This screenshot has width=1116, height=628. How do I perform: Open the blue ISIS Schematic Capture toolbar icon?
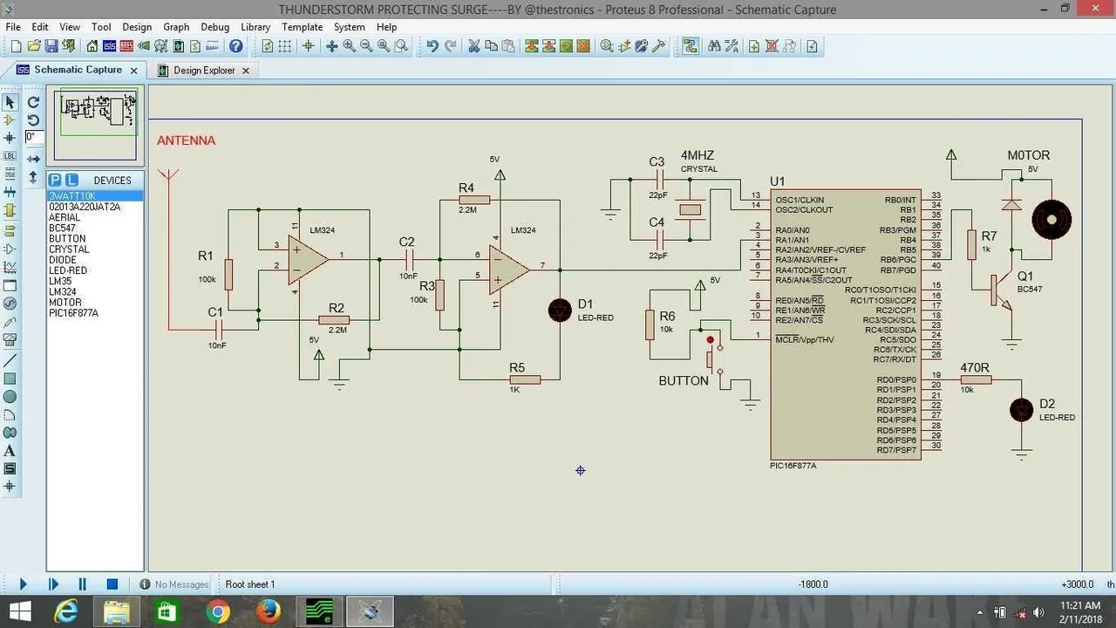(x=109, y=45)
